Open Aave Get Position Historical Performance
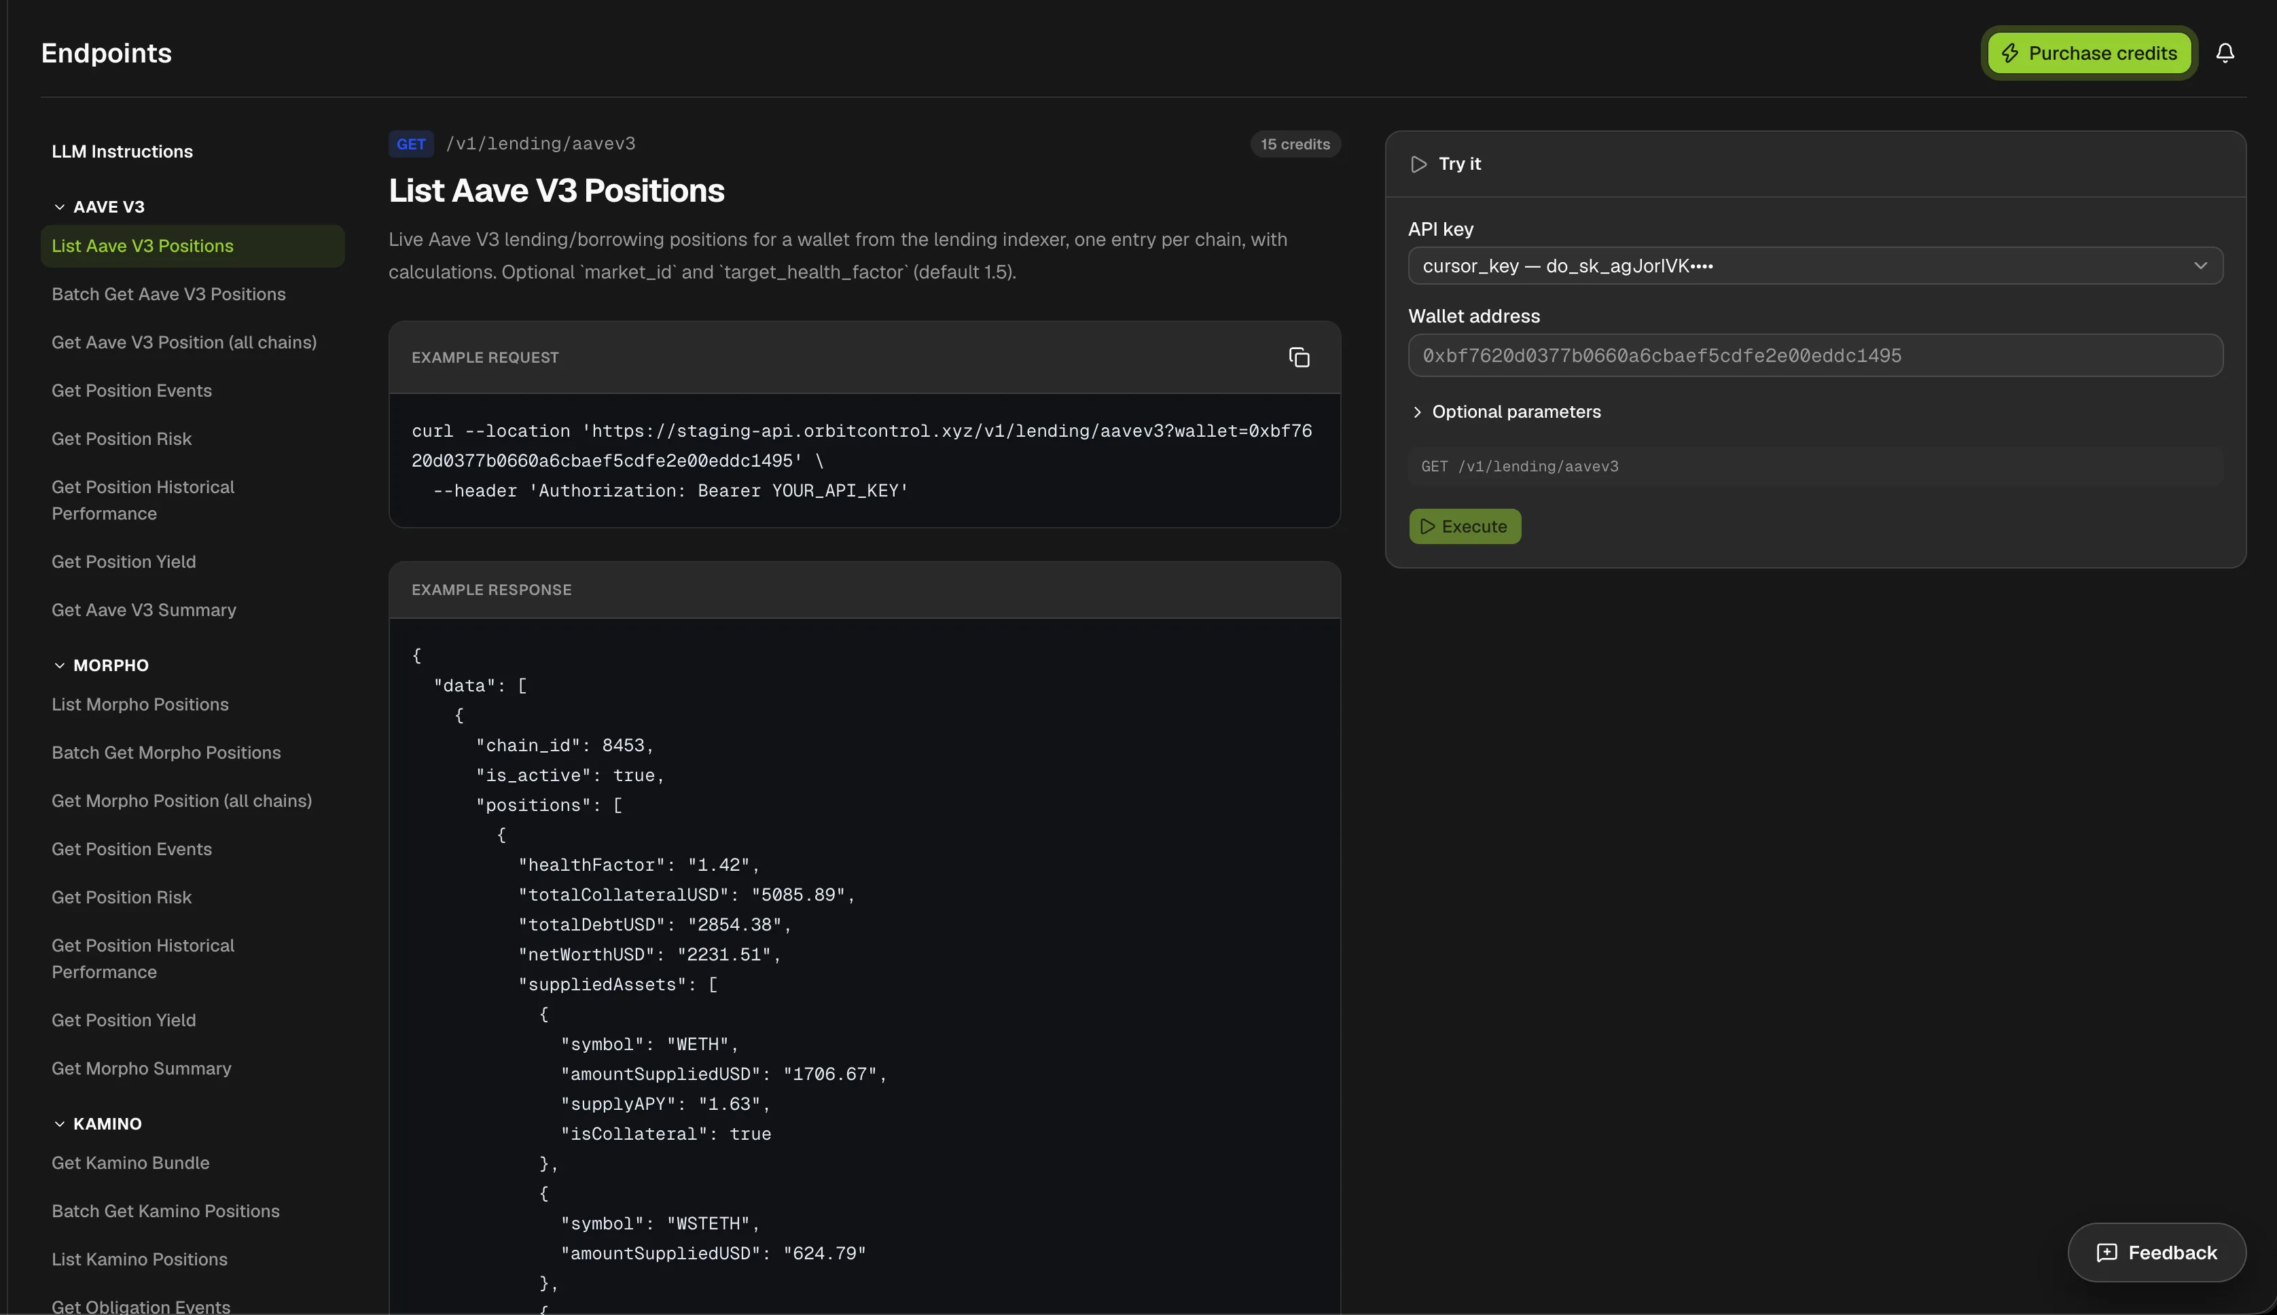Viewport: 2277px width, 1315px height. (x=143, y=501)
